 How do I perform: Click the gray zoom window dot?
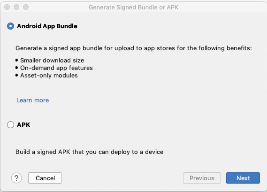tap(26, 7)
